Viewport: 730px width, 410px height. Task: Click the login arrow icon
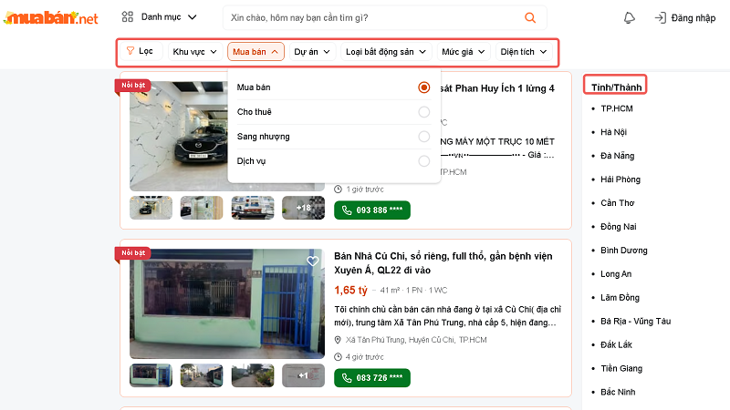(x=660, y=17)
